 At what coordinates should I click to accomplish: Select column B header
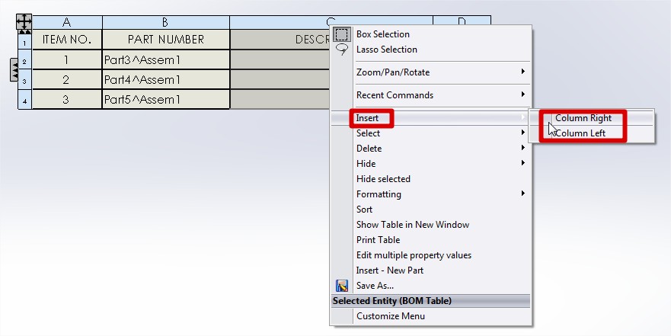[x=165, y=22]
